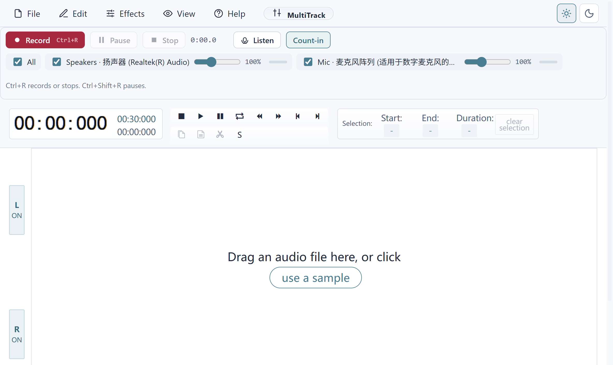Uncheck the Mic source checkbox

(308, 62)
